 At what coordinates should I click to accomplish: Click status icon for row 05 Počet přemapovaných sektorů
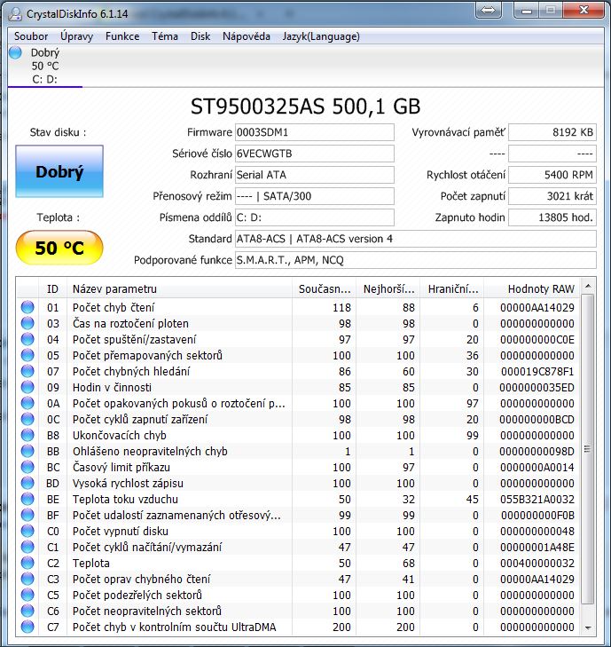(x=27, y=356)
